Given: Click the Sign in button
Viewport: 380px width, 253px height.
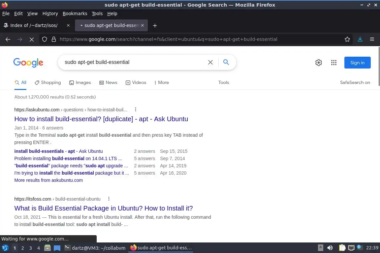Looking at the screenshot, I should [x=357, y=63].
